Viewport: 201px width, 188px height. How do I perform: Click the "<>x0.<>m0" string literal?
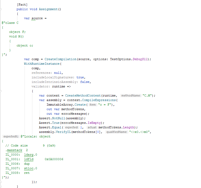click(139, 132)
